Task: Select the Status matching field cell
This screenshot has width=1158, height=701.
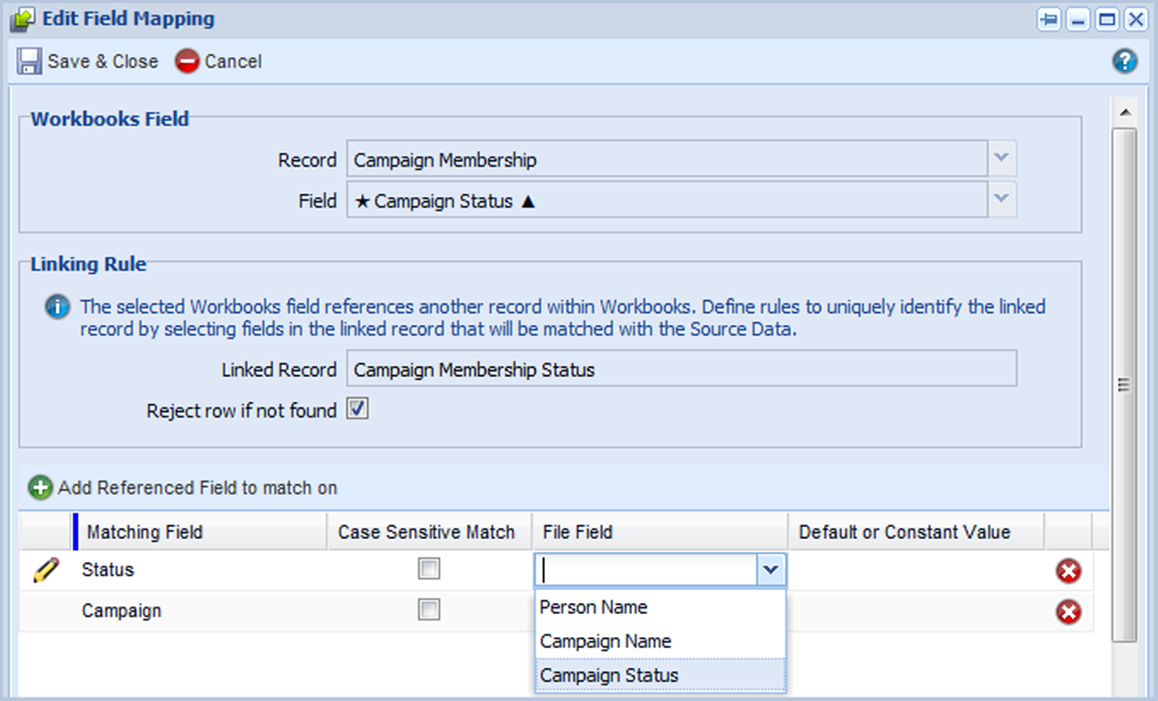Action: point(201,570)
